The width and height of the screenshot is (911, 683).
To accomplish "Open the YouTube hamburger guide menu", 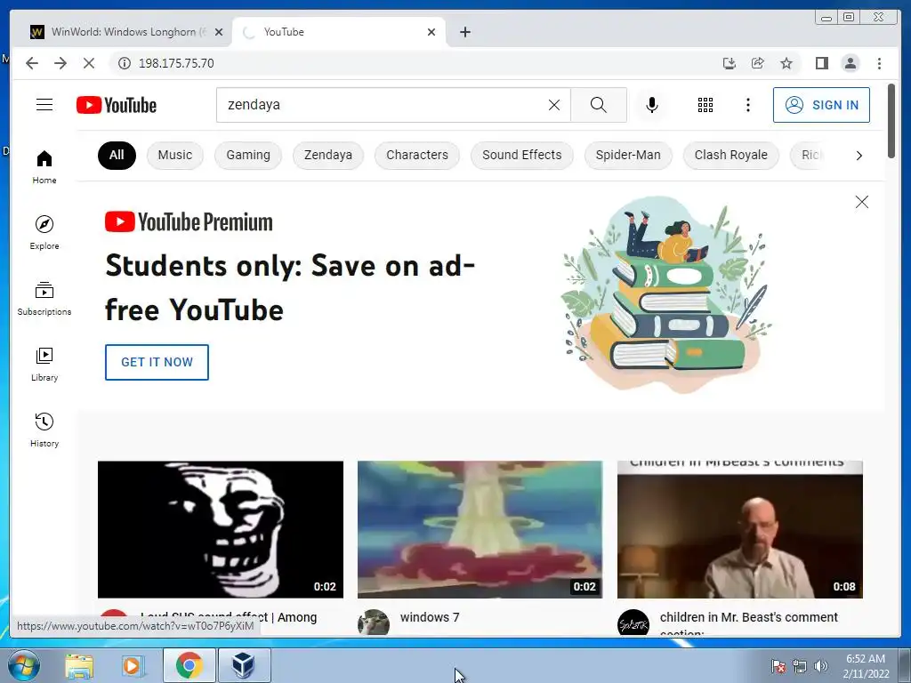I will click(x=44, y=105).
